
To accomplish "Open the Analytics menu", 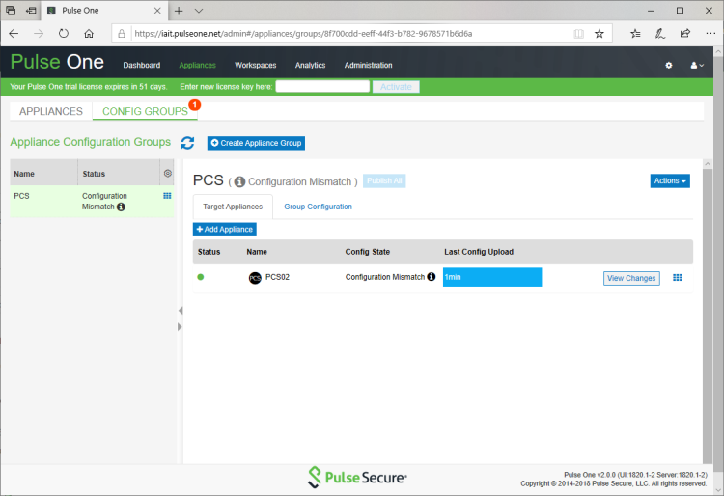I will (x=310, y=65).
